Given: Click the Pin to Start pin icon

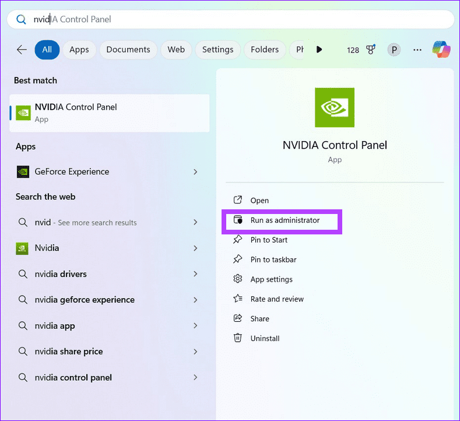Looking at the screenshot, I should [x=238, y=240].
